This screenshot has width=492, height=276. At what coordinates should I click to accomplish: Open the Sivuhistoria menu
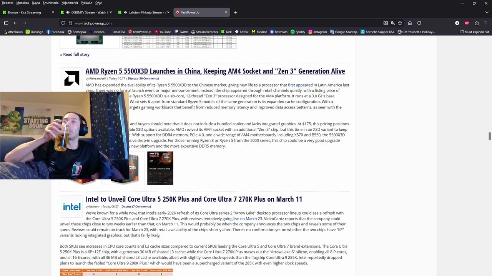[51, 3]
